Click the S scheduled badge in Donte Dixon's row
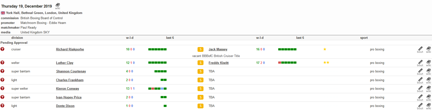 (200, 106)
